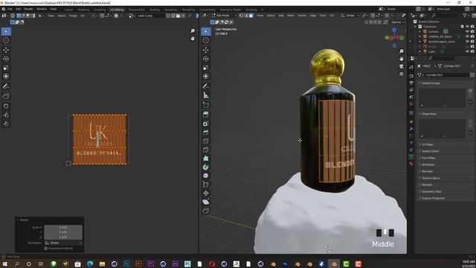Open Windows Start menu
The width and height of the screenshot is (476, 268).
point(4,264)
